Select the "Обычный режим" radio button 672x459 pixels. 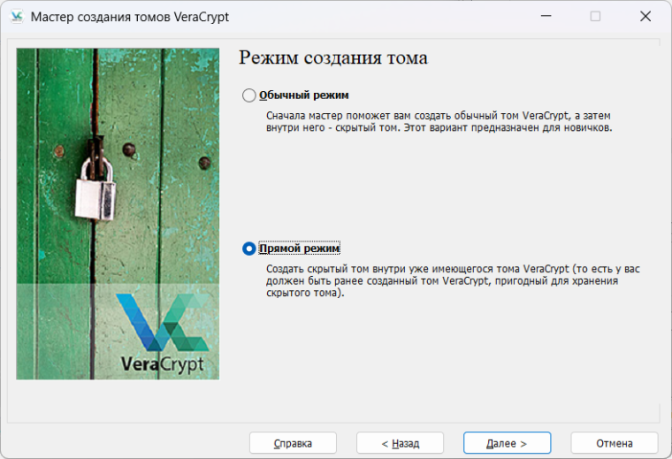(249, 96)
